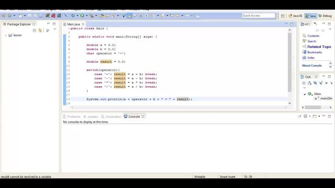Click the editor vertical scrollbar thumb

[x=289, y=62]
